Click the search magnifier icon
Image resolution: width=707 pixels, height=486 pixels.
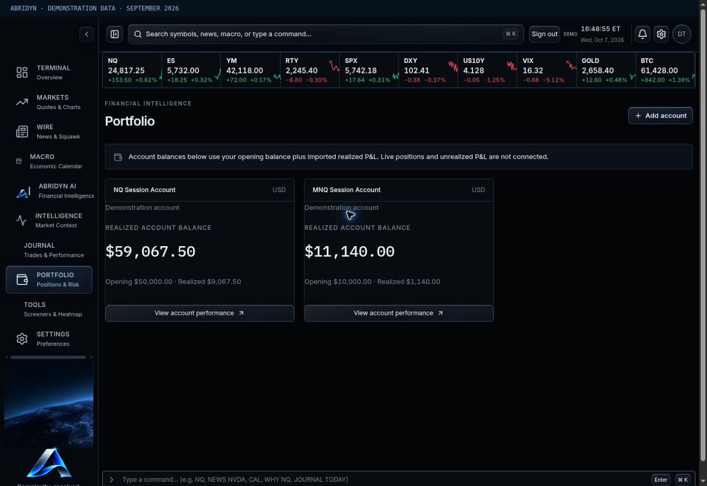coord(138,34)
